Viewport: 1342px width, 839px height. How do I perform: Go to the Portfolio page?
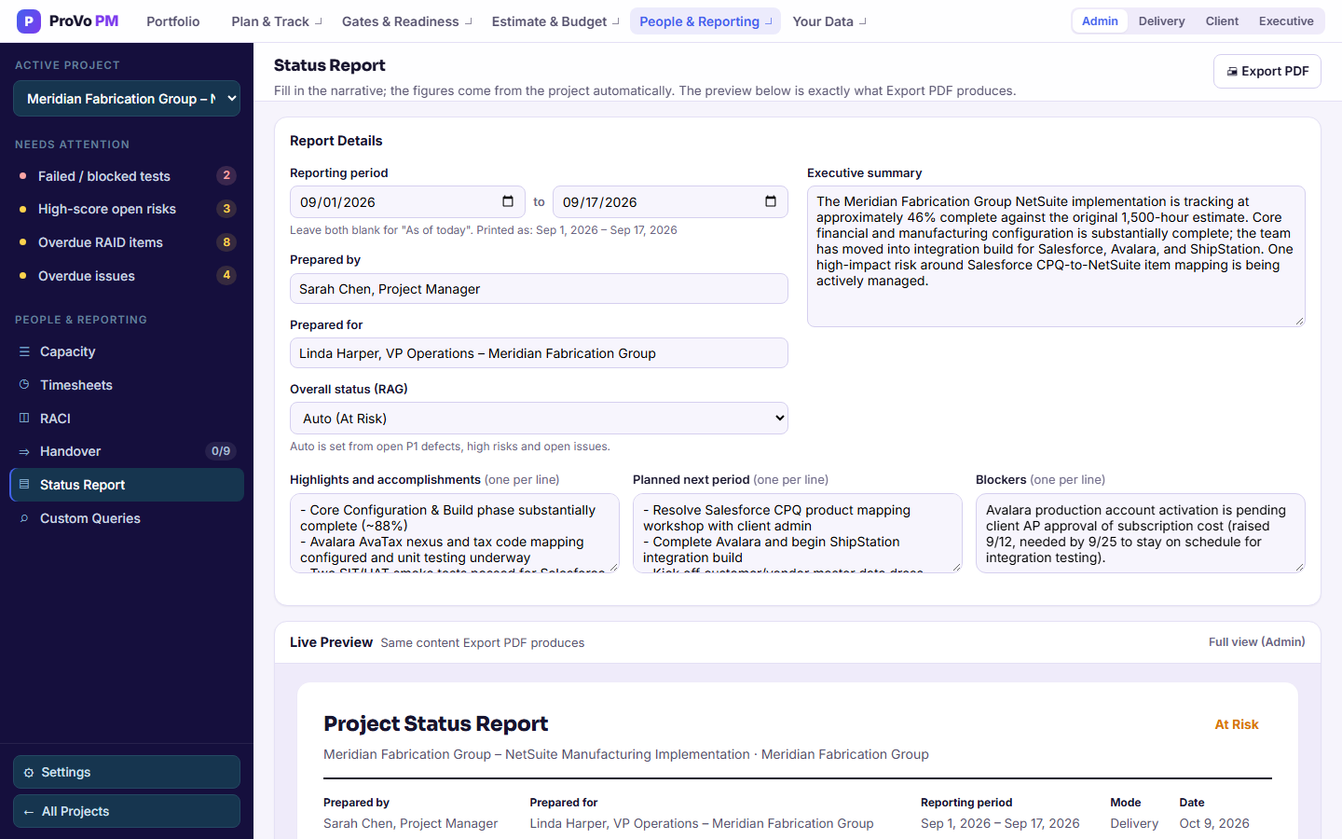click(x=173, y=21)
